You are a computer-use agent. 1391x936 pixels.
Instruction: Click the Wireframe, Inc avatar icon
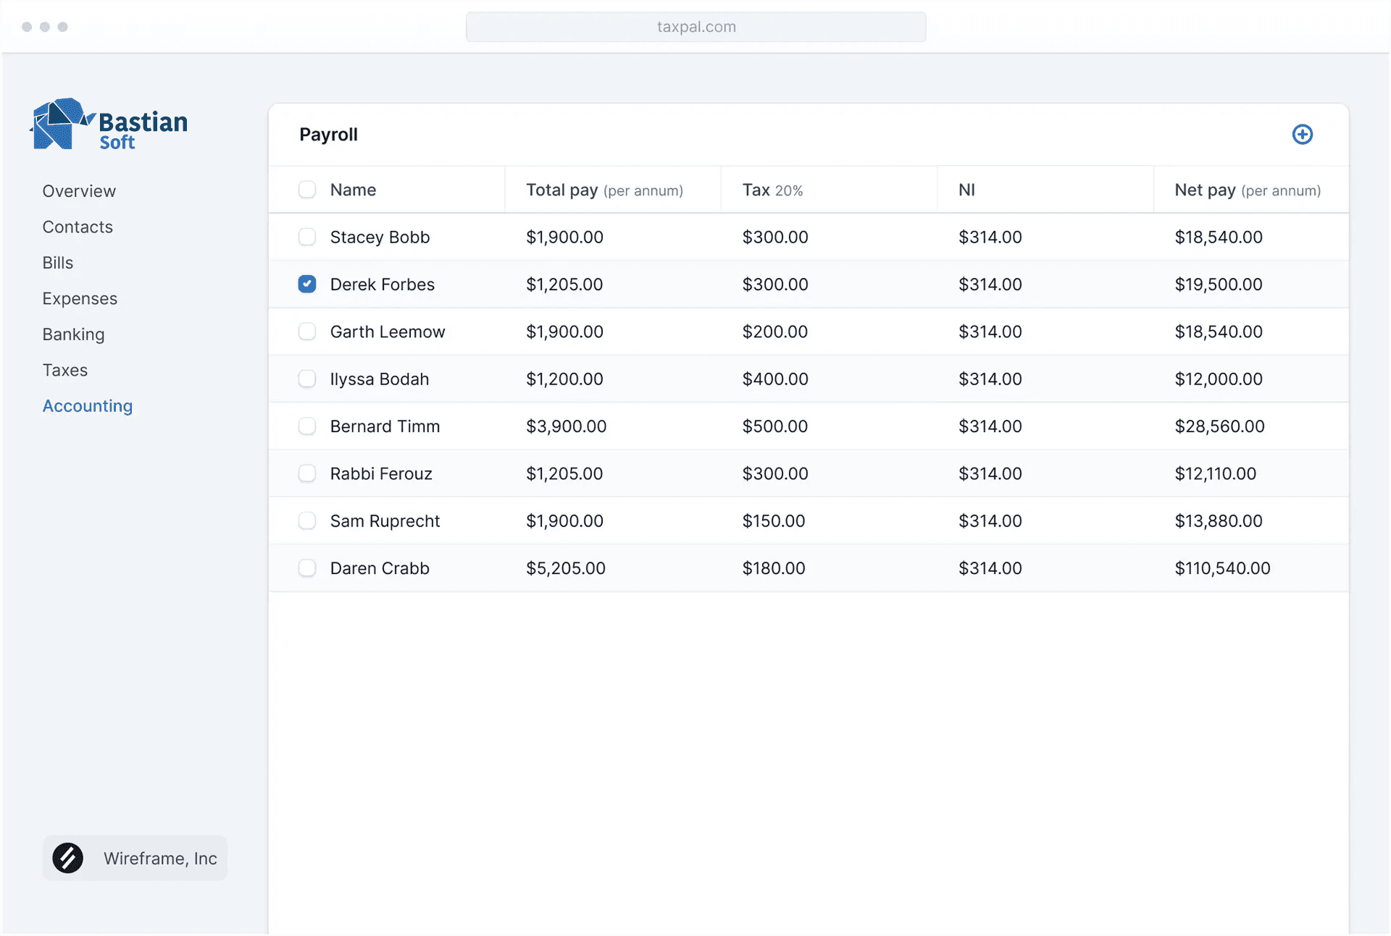pyautogui.click(x=68, y=858)
